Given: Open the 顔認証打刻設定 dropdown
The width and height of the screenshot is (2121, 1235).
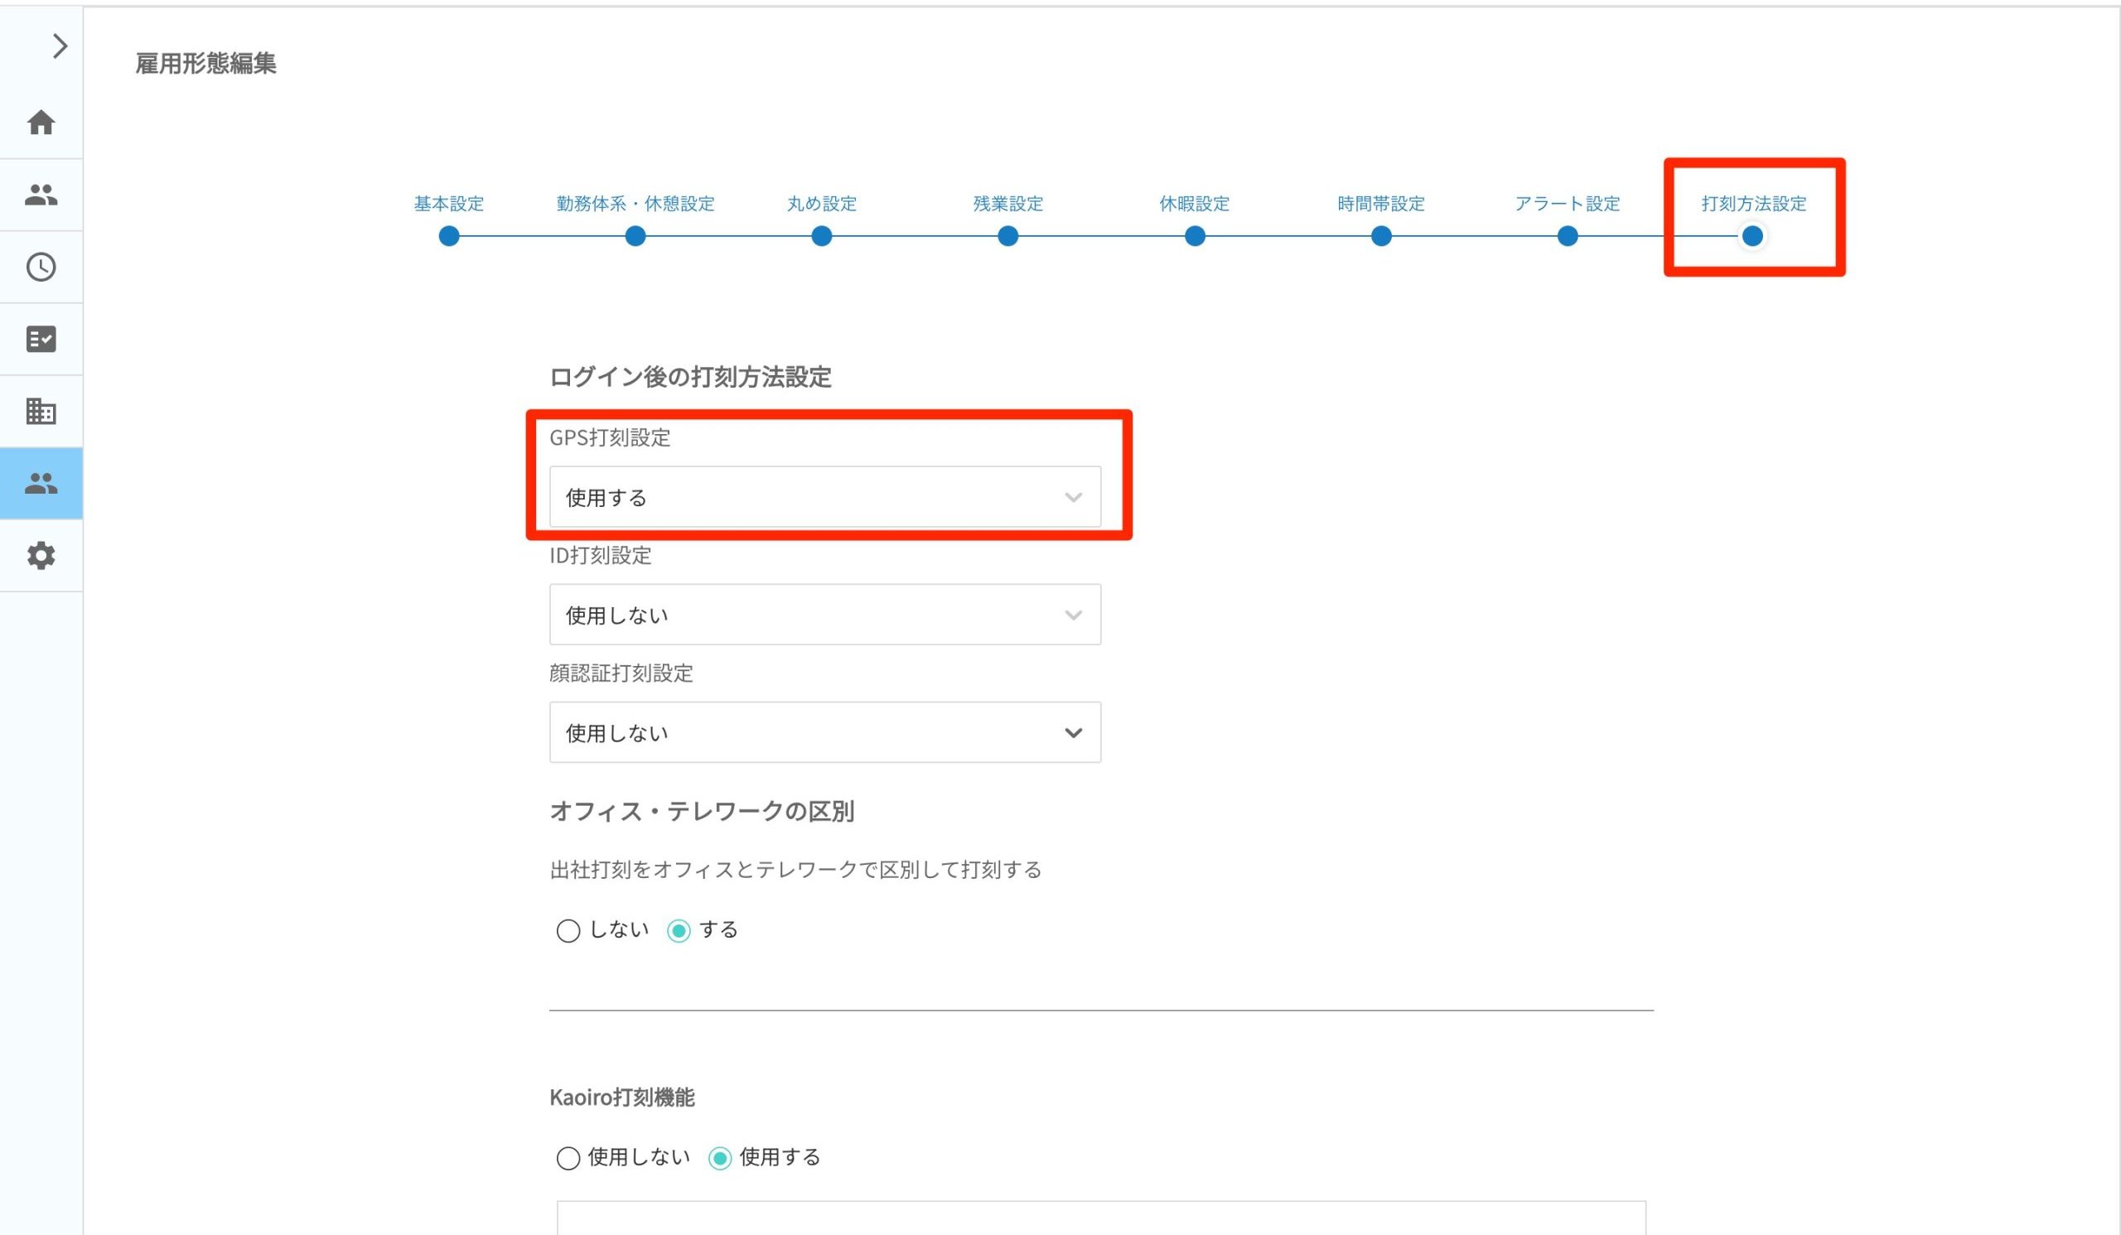Looking at the screenshot, I should pos(825,733).
